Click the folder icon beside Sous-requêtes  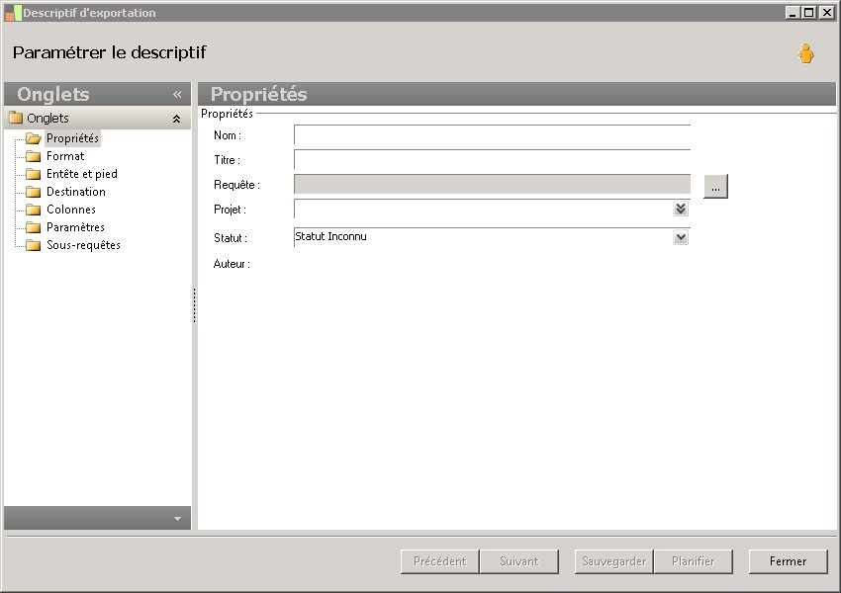click(34, 245)
